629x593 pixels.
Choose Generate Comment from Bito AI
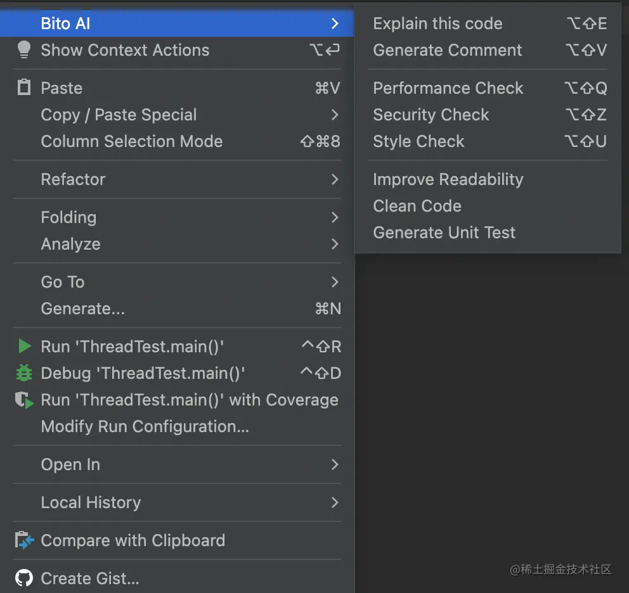[x=448, y=50]
